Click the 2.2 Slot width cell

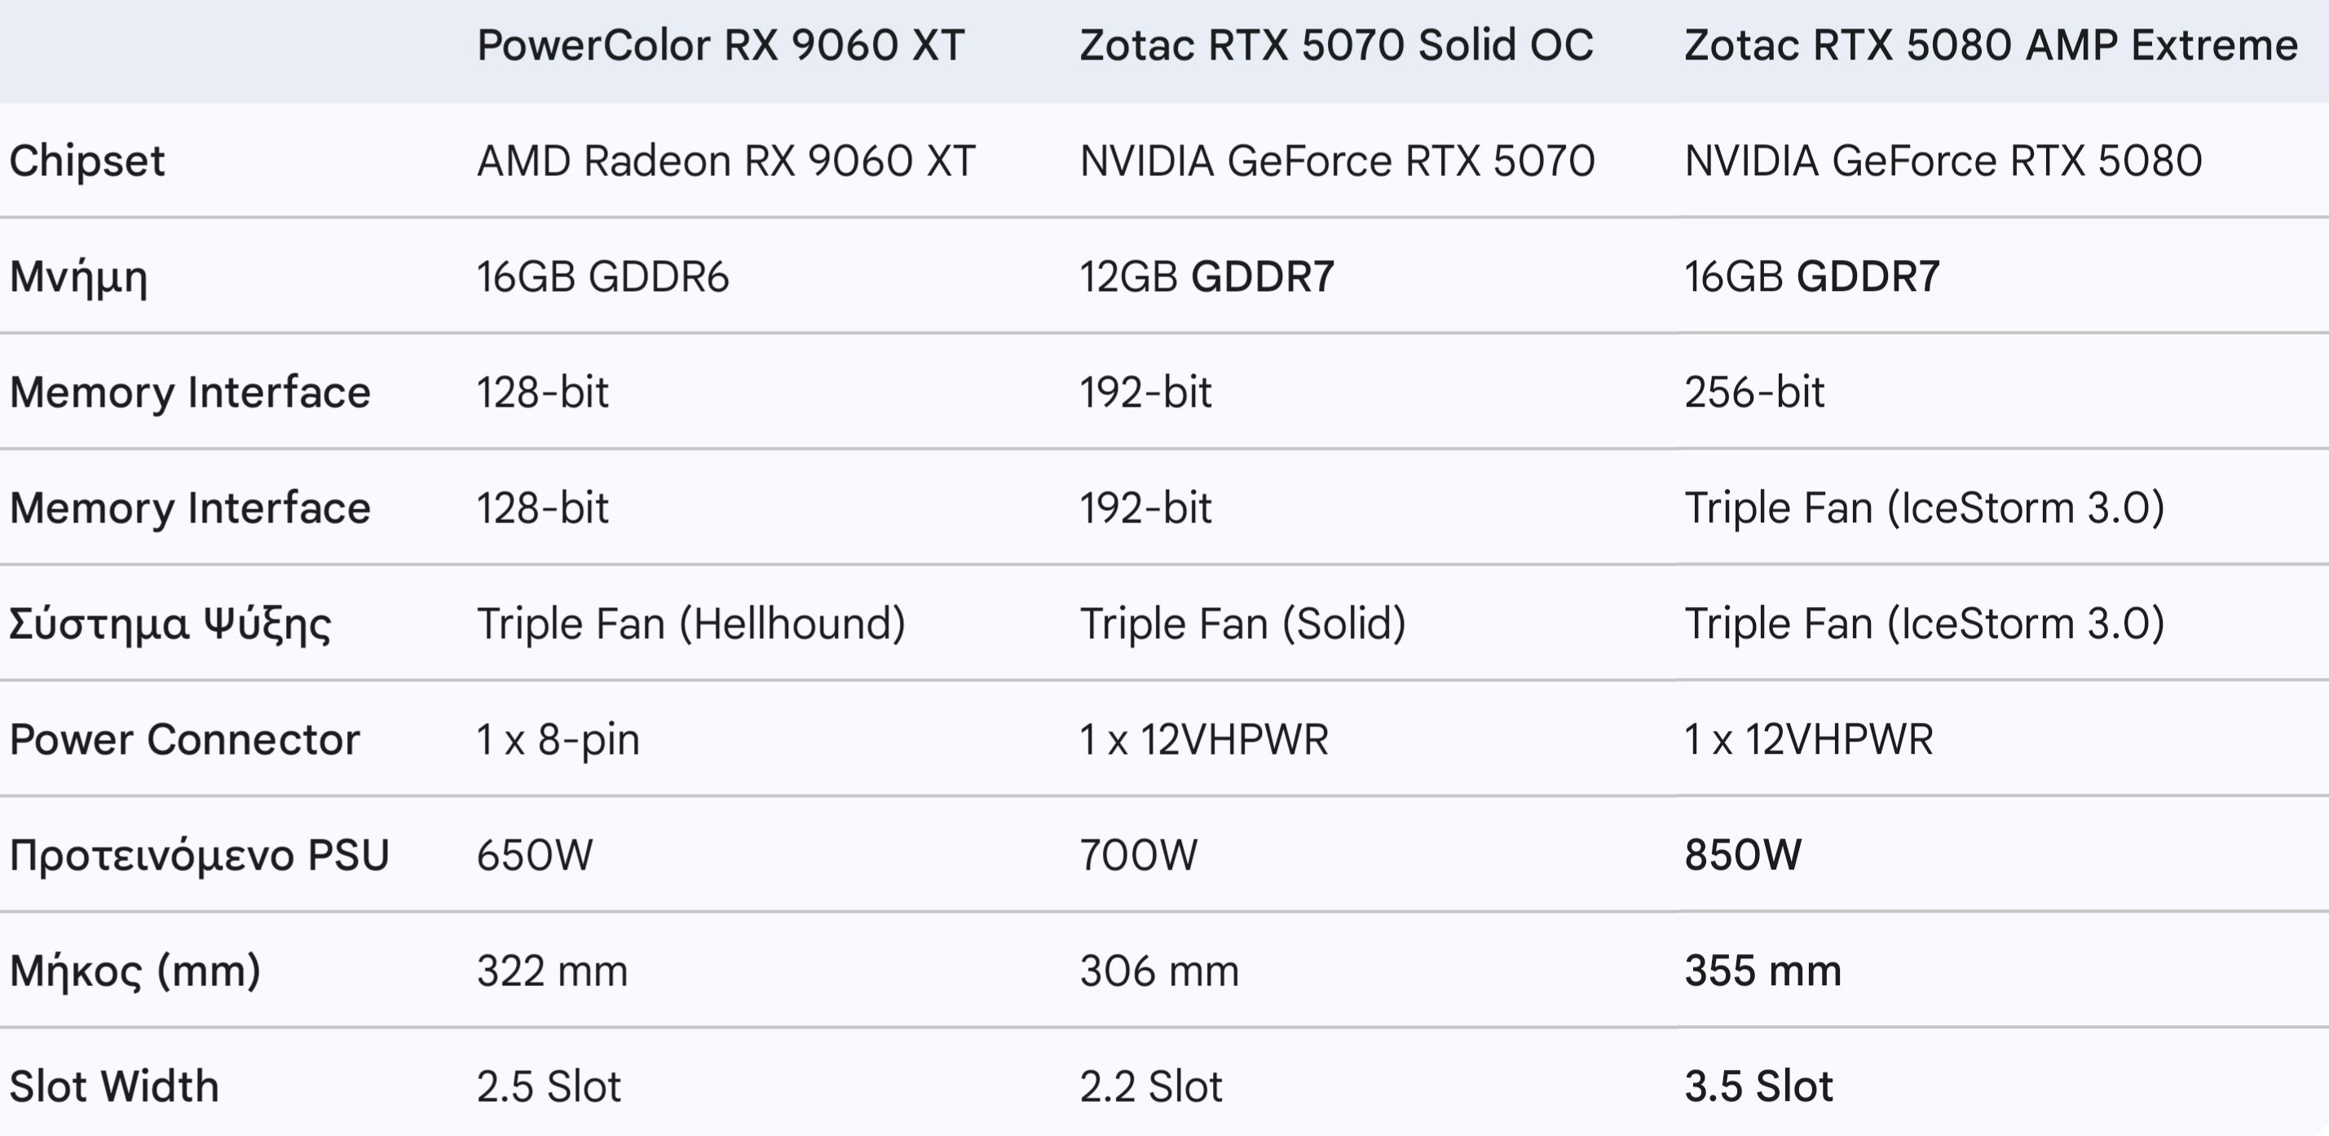click(1151, 1086)
